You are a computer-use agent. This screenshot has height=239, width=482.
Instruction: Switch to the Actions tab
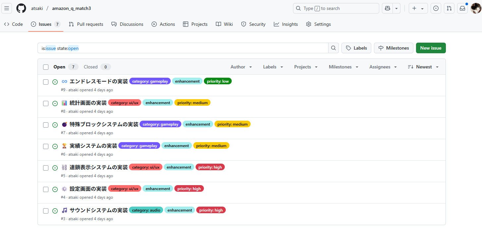[163, 24]
